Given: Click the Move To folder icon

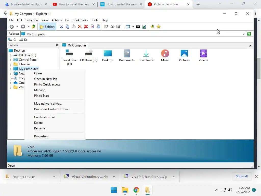Looking at the screenshot, I should (118, 27).
